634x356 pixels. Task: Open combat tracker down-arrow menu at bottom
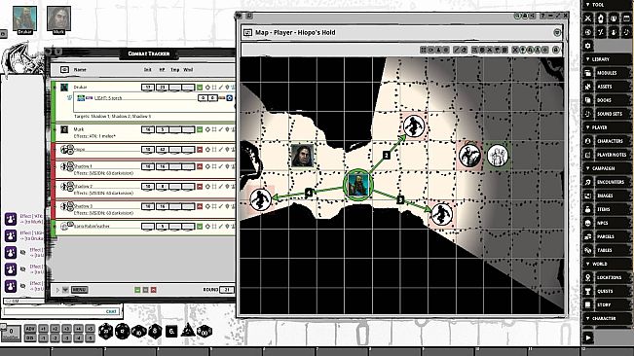pos(65,290)
